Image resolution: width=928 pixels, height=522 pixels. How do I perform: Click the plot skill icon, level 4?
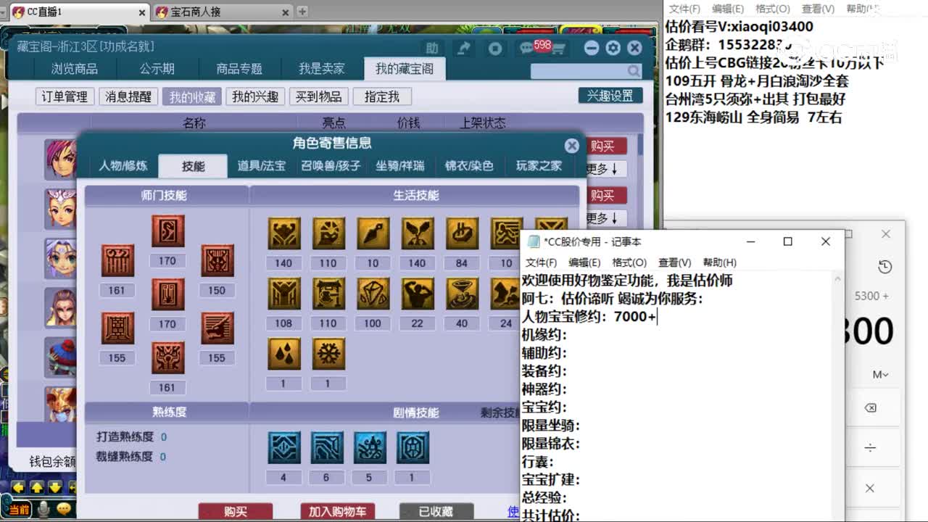click(283, 448)
